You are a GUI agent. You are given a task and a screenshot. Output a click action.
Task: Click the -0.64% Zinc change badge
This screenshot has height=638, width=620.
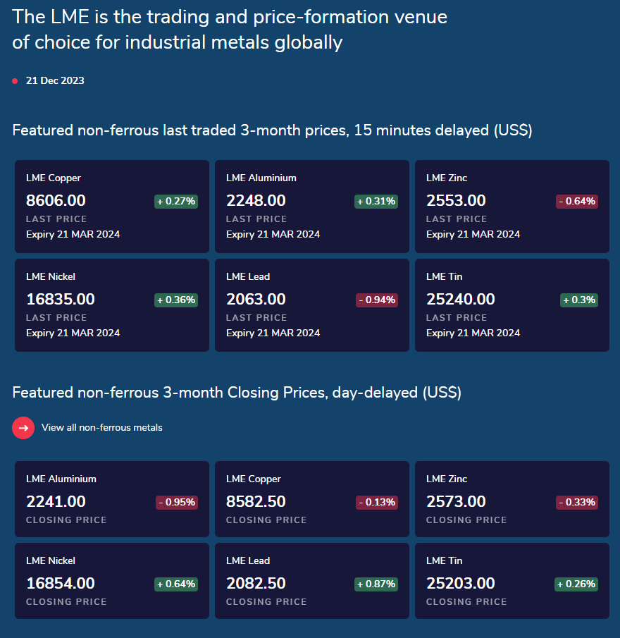pos(577,202)
